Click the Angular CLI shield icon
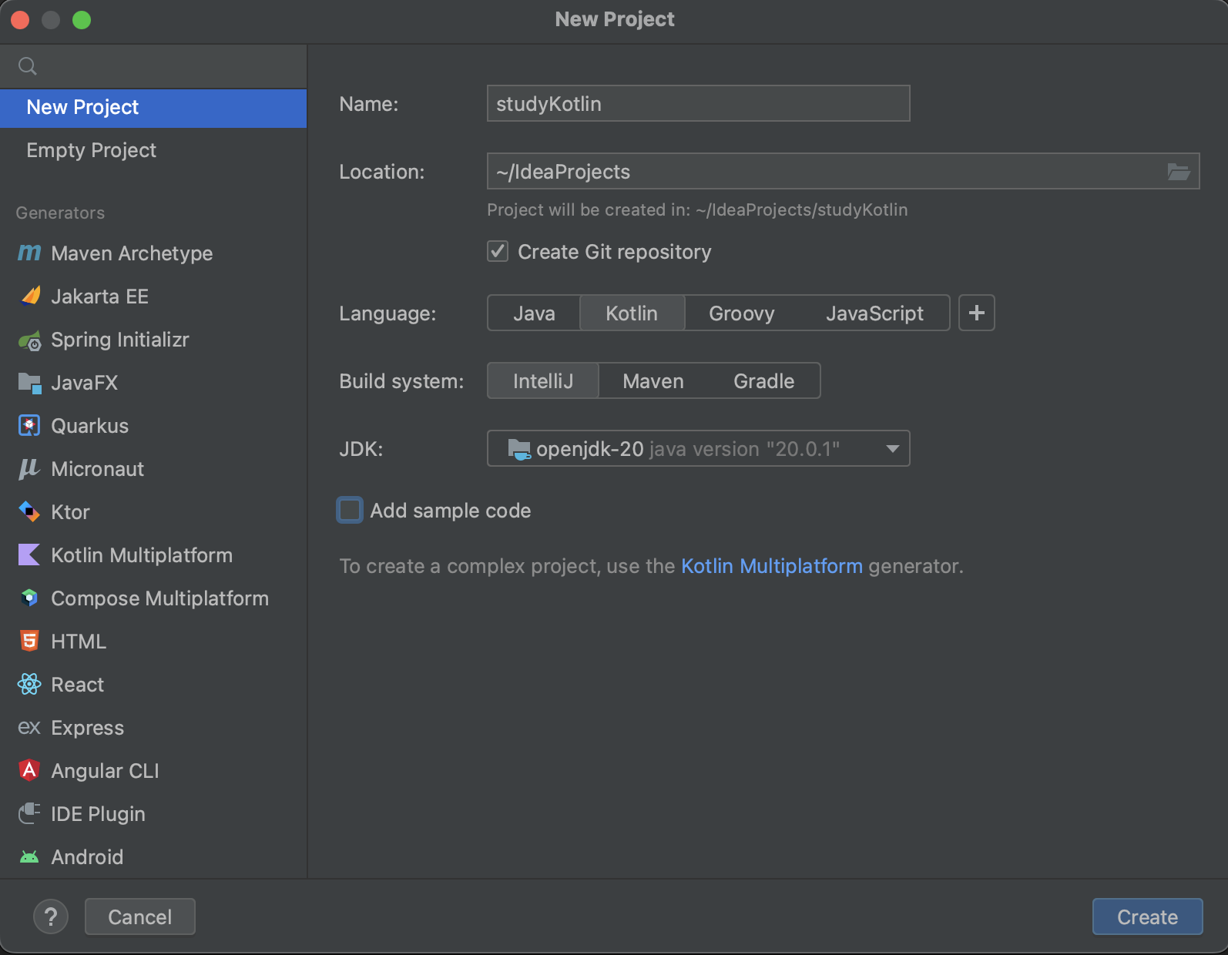Image resolution: width=1228 pixels, height=955 pixels. (x=29, y=770)
